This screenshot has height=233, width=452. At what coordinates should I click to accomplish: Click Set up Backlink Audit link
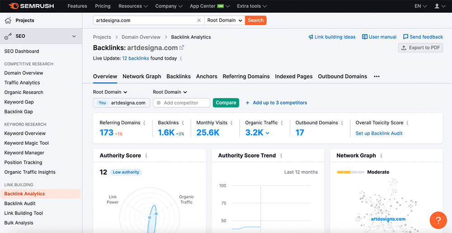click(379, 133)
